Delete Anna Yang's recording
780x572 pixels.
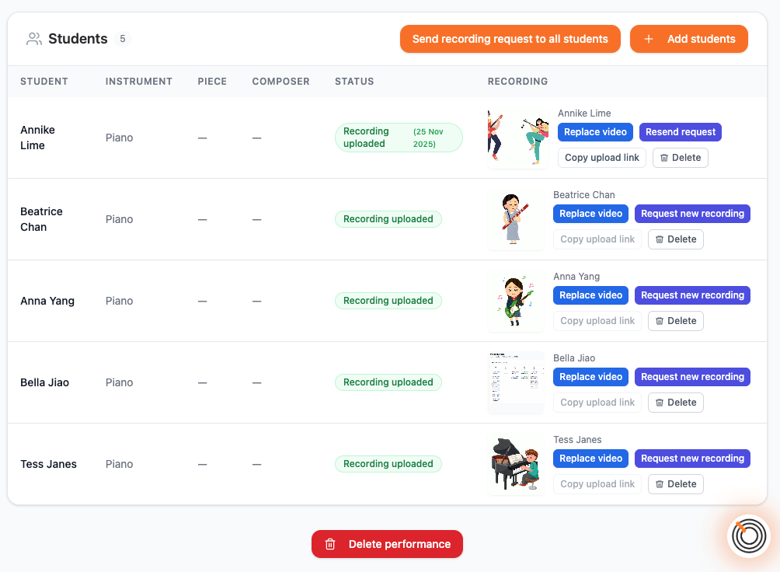676,321
